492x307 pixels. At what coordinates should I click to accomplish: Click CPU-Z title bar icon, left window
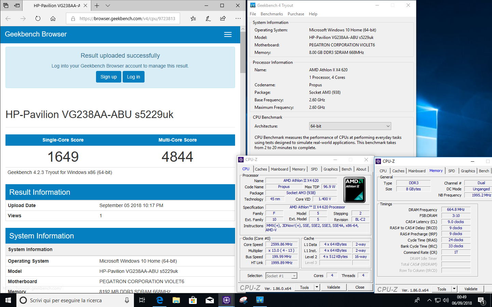(241, 160)
